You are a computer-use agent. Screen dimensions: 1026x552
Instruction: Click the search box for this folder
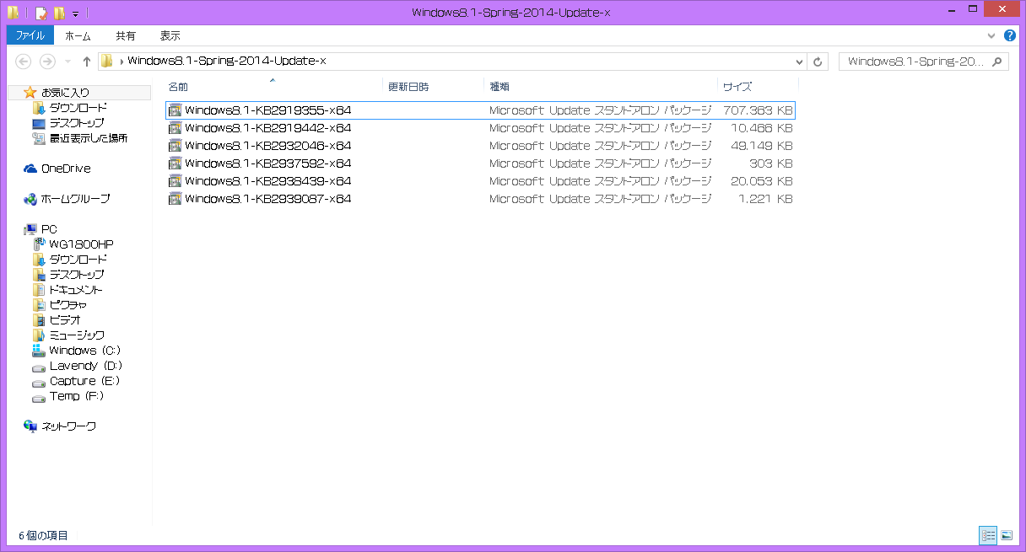click(x=923, y=62)
